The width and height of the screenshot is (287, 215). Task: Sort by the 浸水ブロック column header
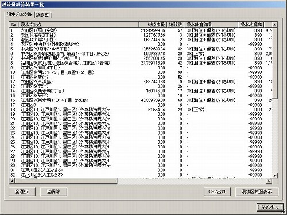click(79, 25)
